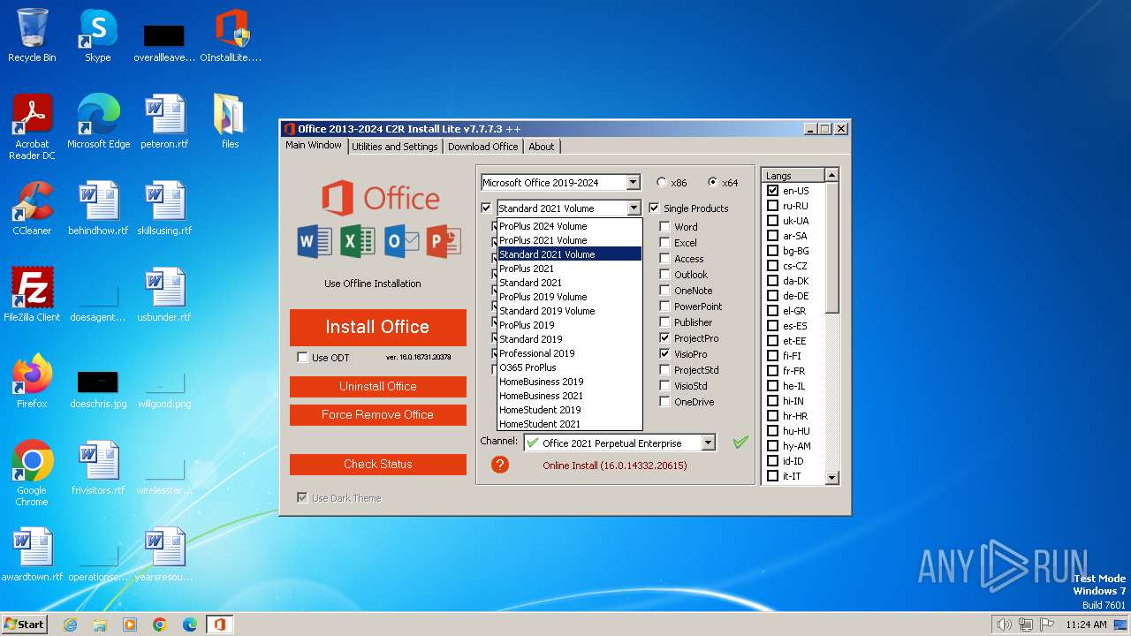
Task: Open the Recycle Bin desktop icon
Action: [x=32, y=35]
